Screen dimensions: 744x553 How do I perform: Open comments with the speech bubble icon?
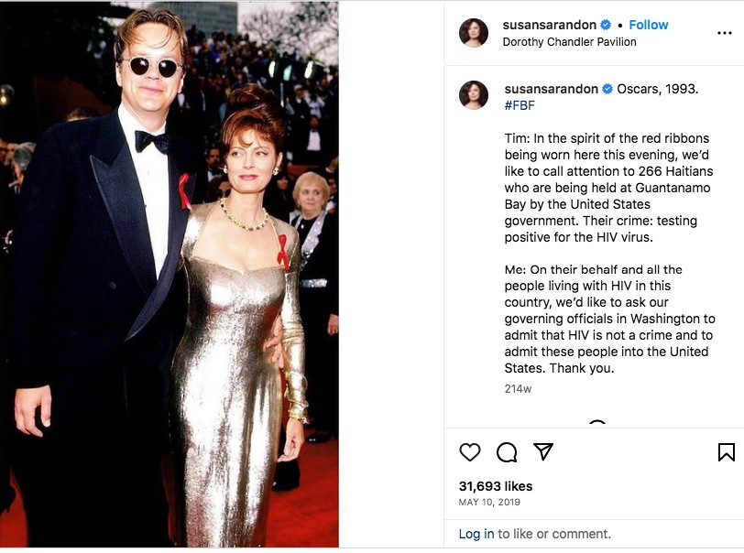click(x=507, y=451)
